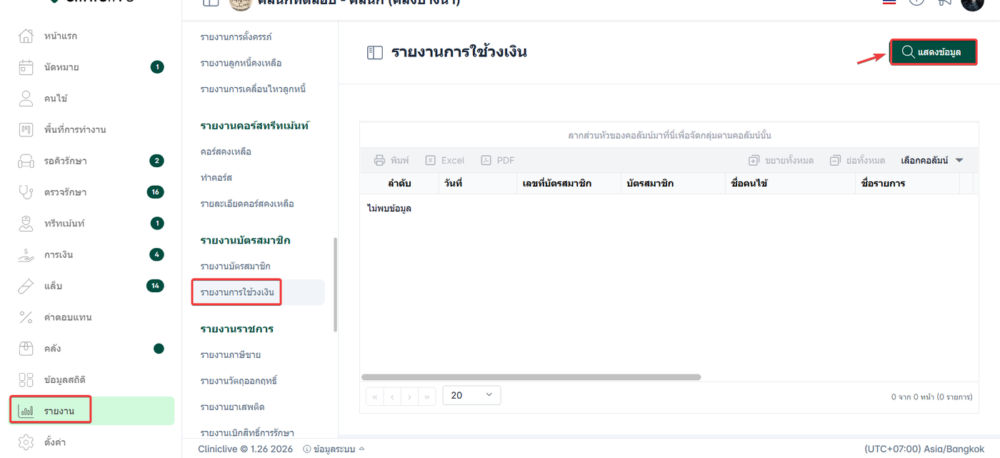
Task: Open รายงานการเคลื่อนไหวลูกหนี้ report
Action: coord(254,89)
